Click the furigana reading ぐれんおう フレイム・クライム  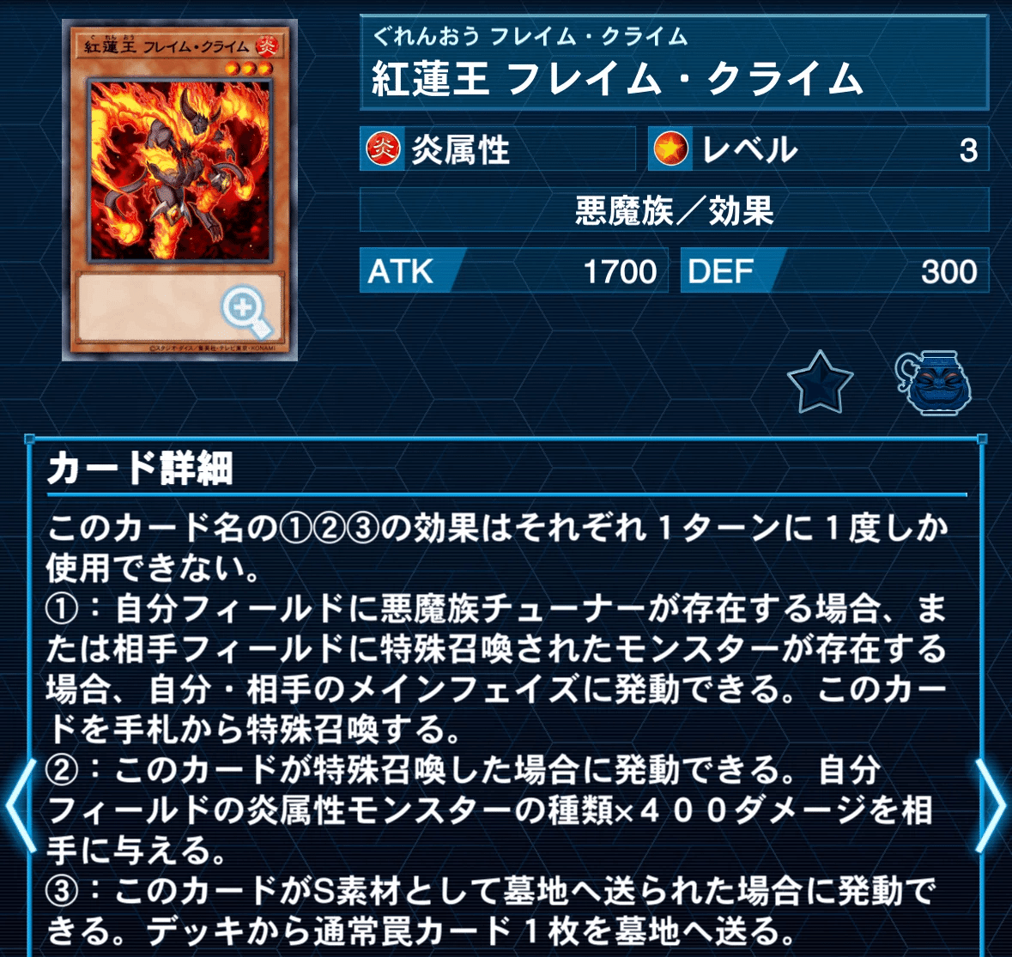point(530,36)
